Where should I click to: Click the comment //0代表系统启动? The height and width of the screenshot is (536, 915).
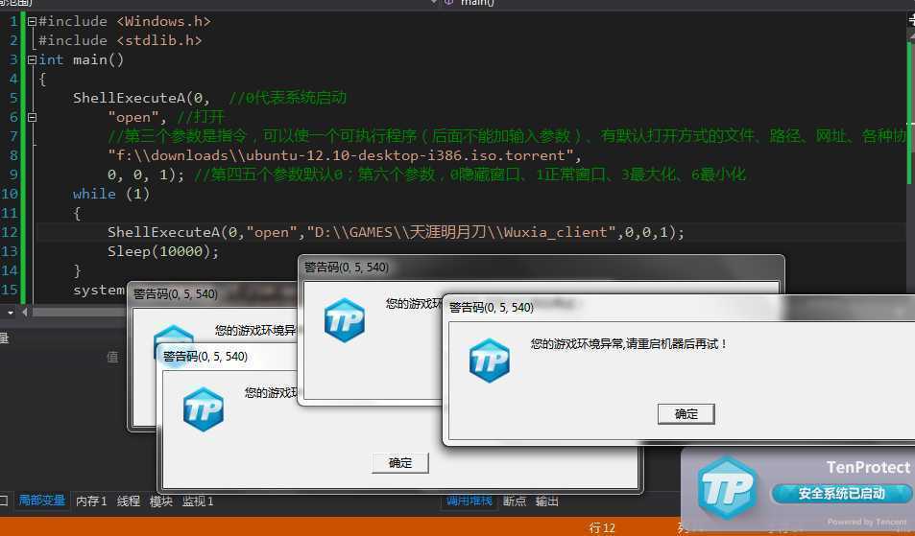pyautogui.click(x=288, y=98)
